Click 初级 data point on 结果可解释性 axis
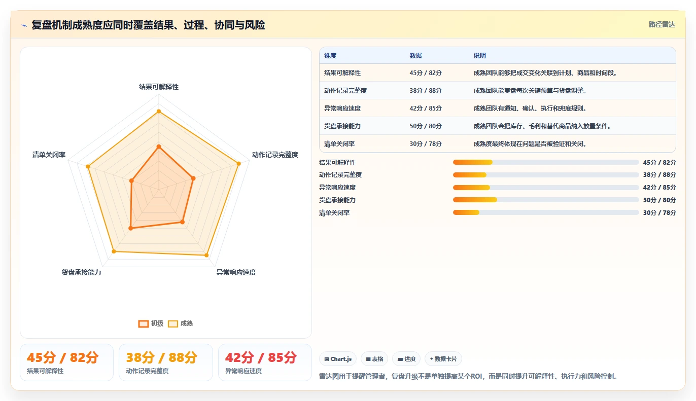Image resolution: width=696 pixels, height=401 pixels. click(x=159, y=147)
